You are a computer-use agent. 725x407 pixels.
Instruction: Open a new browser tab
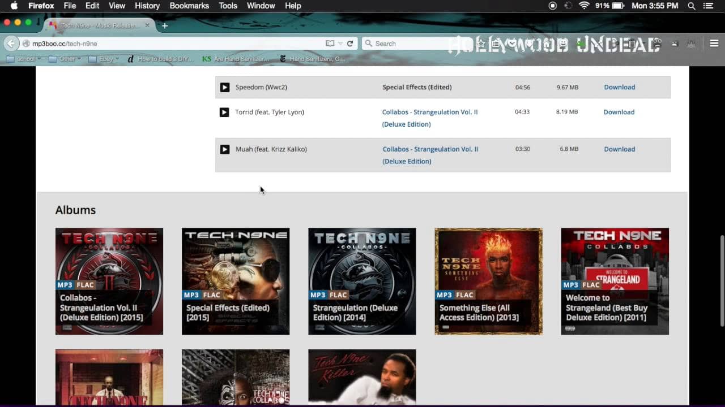[165, 26]
